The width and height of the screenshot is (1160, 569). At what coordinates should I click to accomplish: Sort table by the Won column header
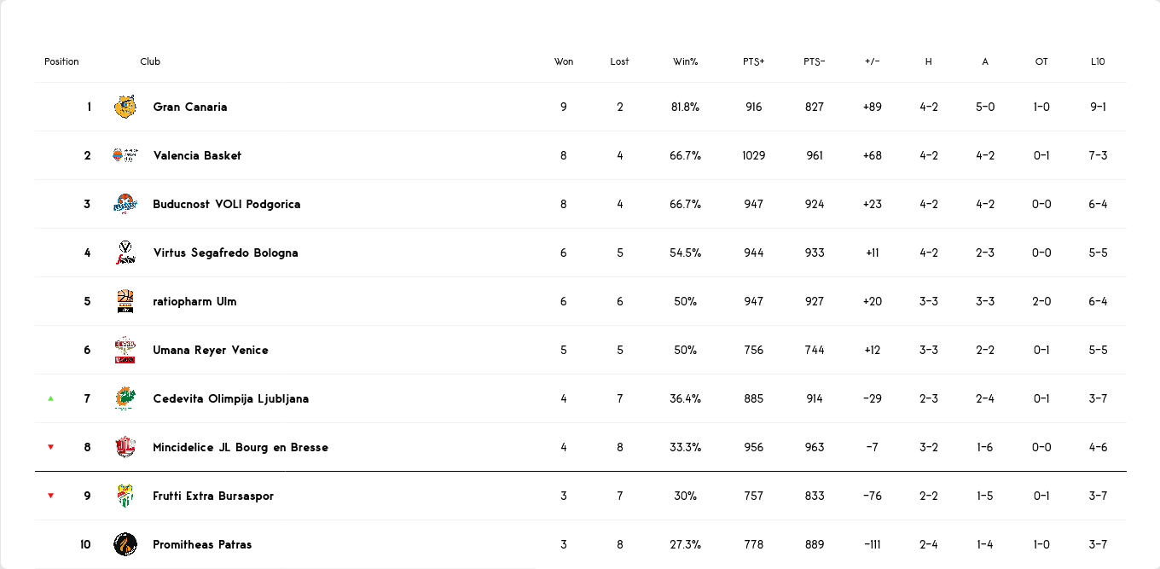click(564, 61)
